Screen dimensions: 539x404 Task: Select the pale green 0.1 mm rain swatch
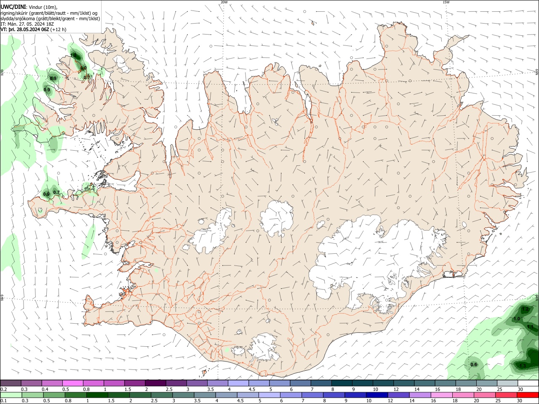coord(11,395)
